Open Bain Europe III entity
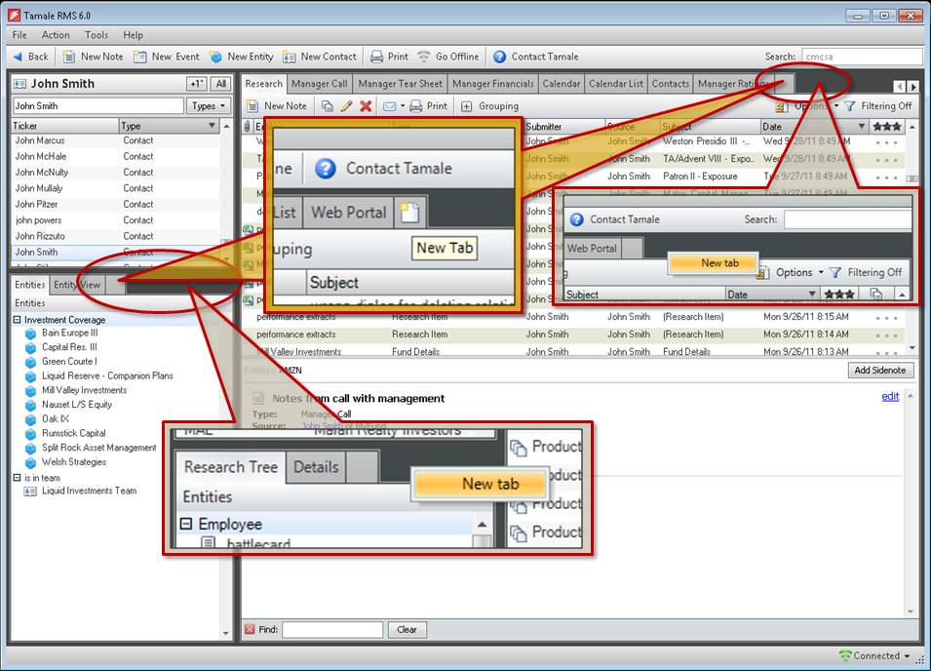 coord(69,333)
